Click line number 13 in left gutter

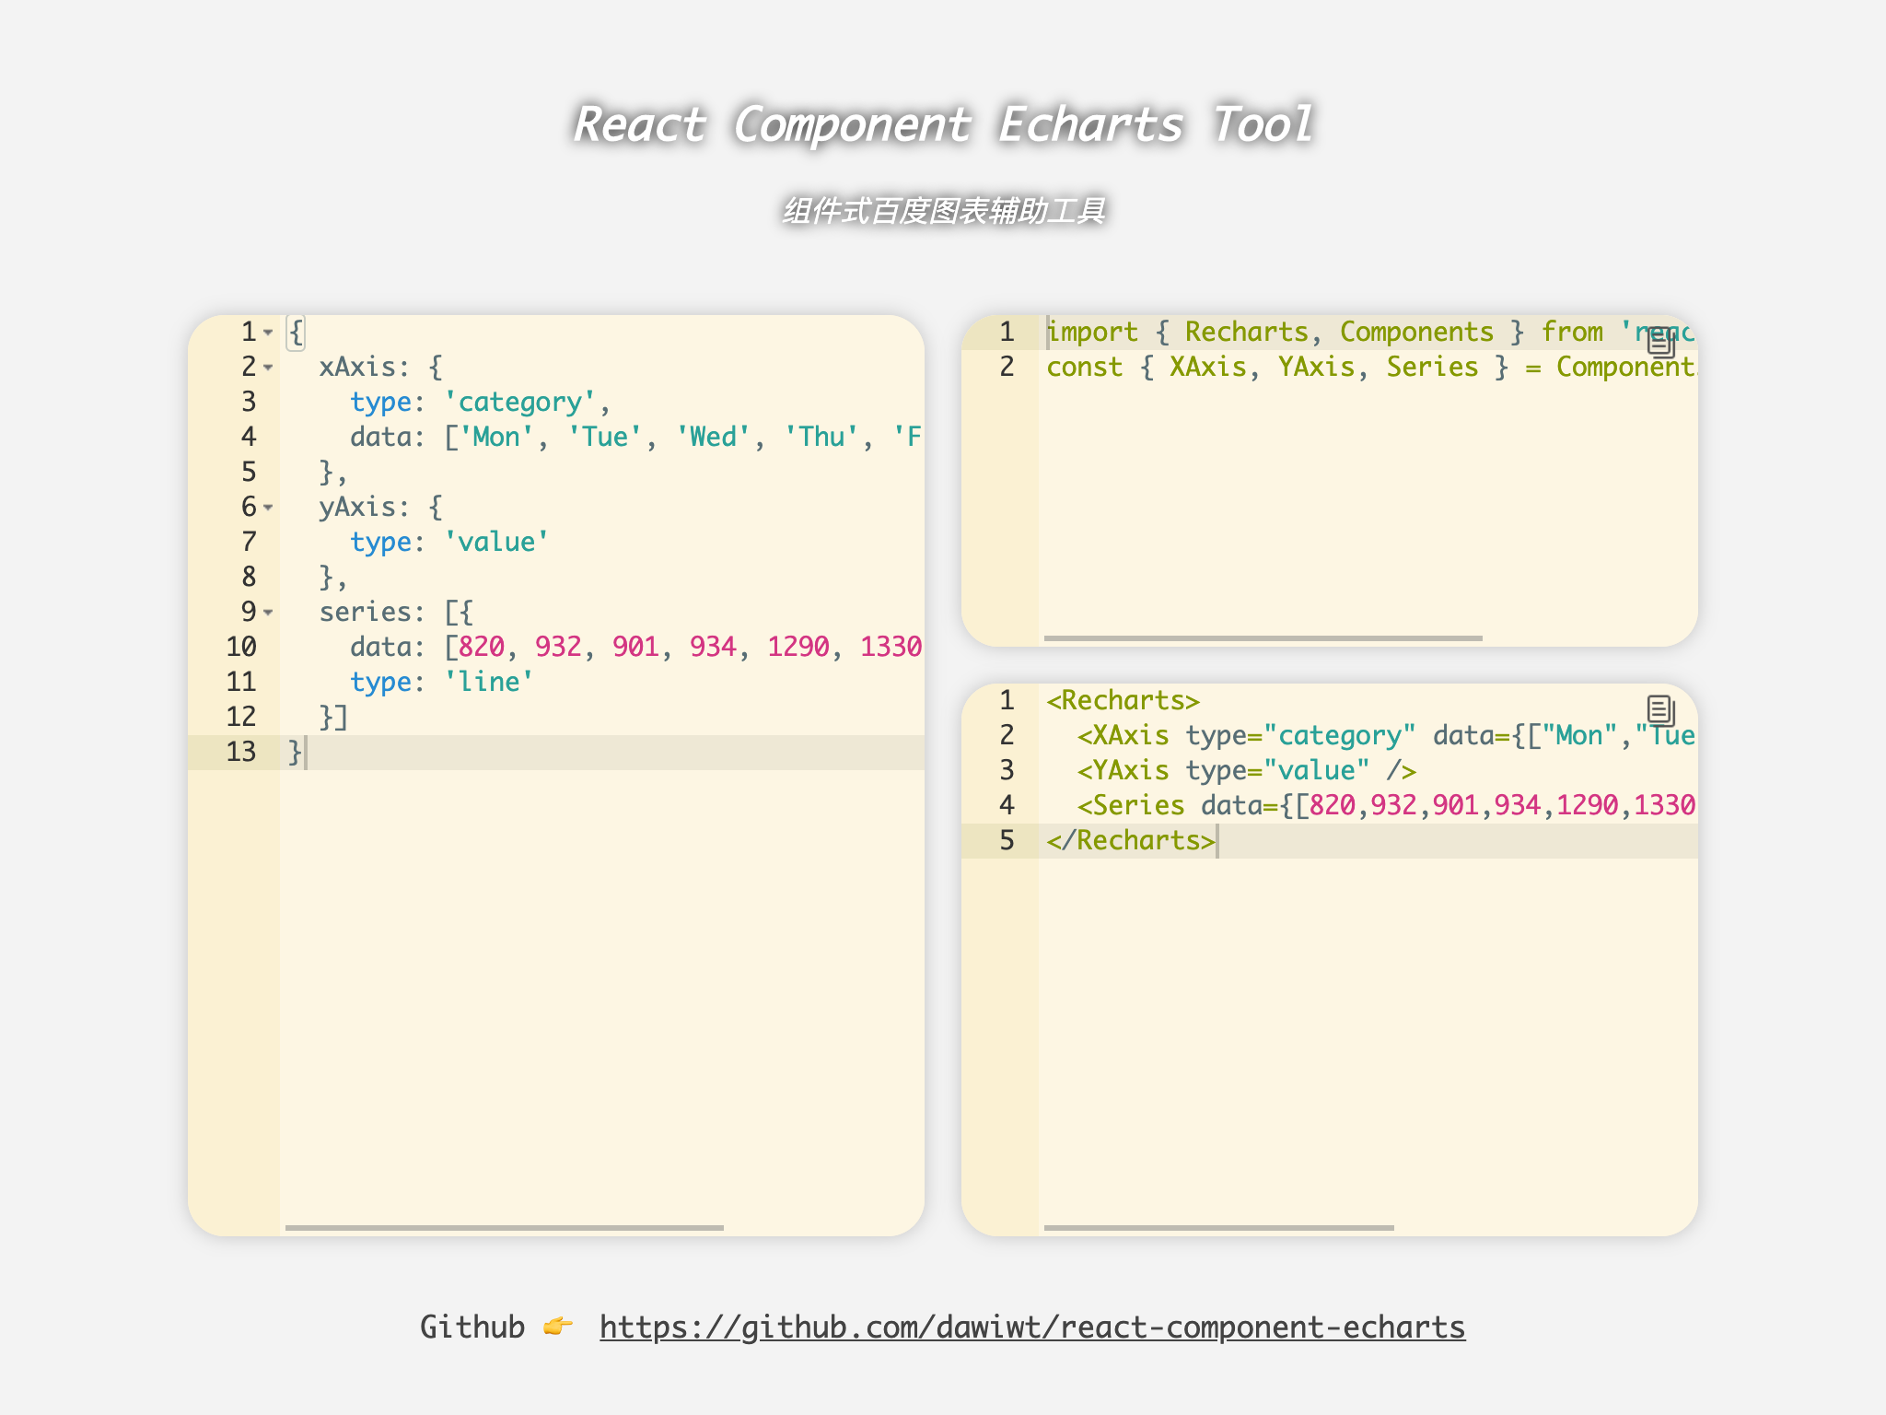240,752
